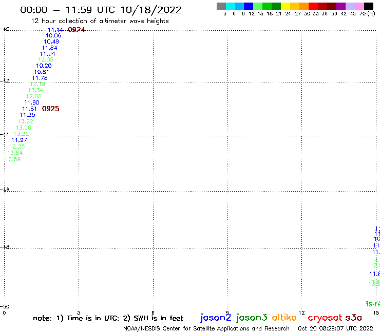Click the latitude axis label '-46'
Image resolution: width=380 pixels, height=333 pixels.
coord(5,190)
